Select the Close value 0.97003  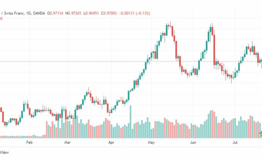[110, 13]
